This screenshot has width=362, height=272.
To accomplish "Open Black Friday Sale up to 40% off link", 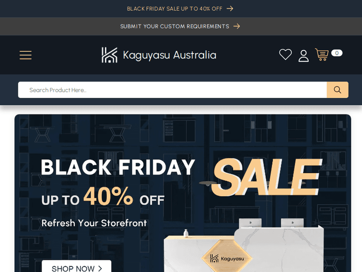I will (x=175, y=9).
